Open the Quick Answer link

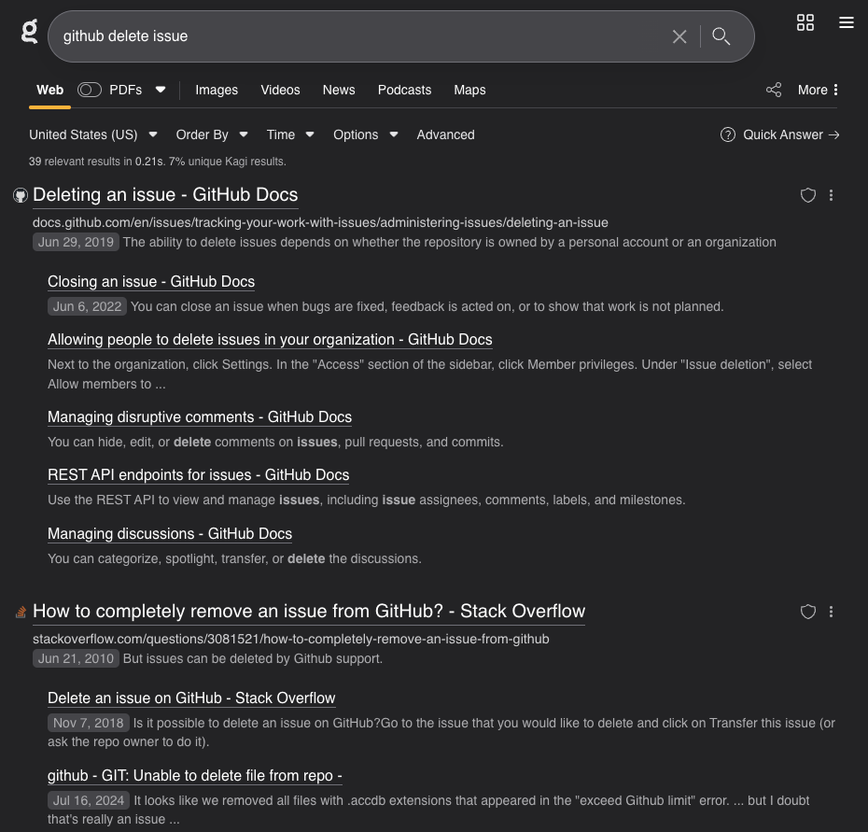(x=781, y=134)
